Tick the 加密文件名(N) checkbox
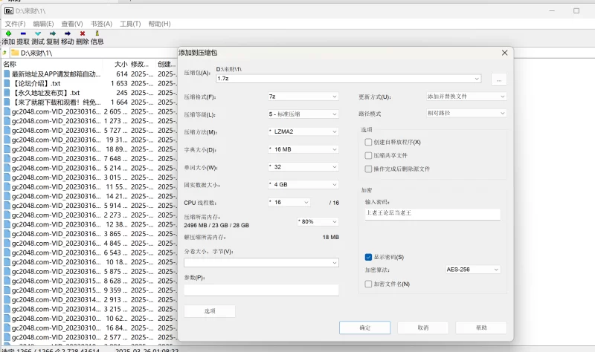Screen dimensions: 595x352 click(368, 284)
